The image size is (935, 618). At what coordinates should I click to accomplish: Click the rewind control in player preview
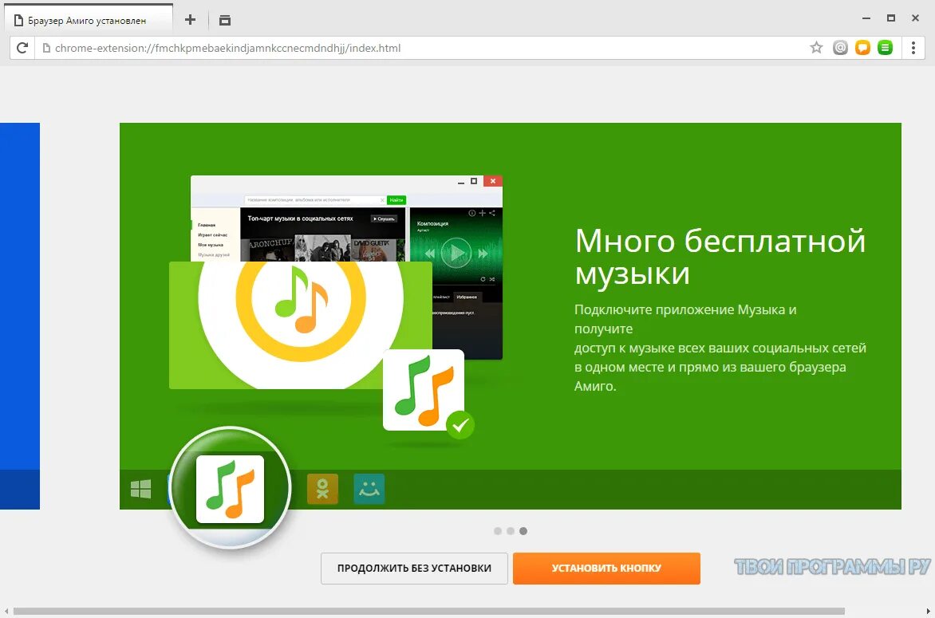coord(430,254)
